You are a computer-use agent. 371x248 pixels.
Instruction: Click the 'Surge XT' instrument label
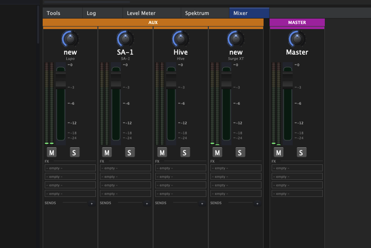click(x=236, y=59)
